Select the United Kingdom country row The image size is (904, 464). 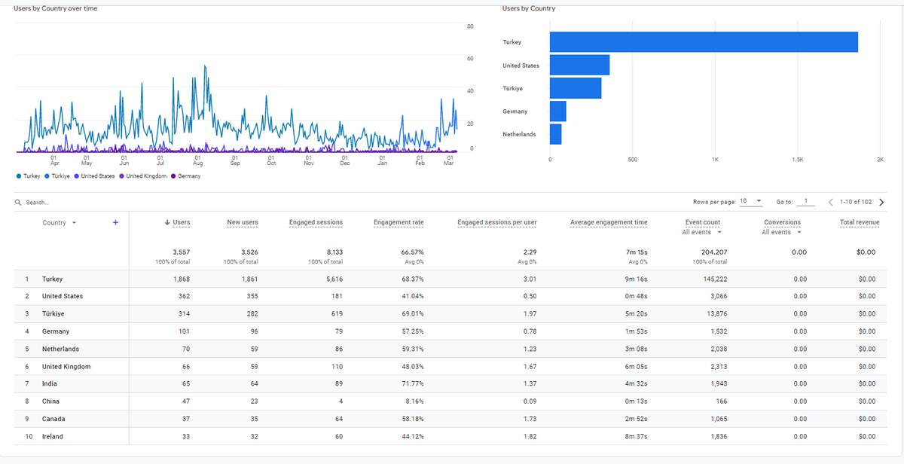click(451, 366)
